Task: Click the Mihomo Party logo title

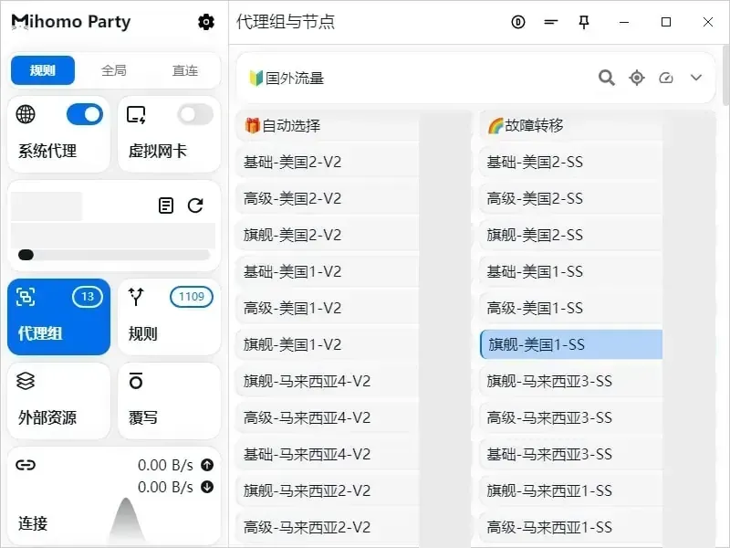Action: 71,21
